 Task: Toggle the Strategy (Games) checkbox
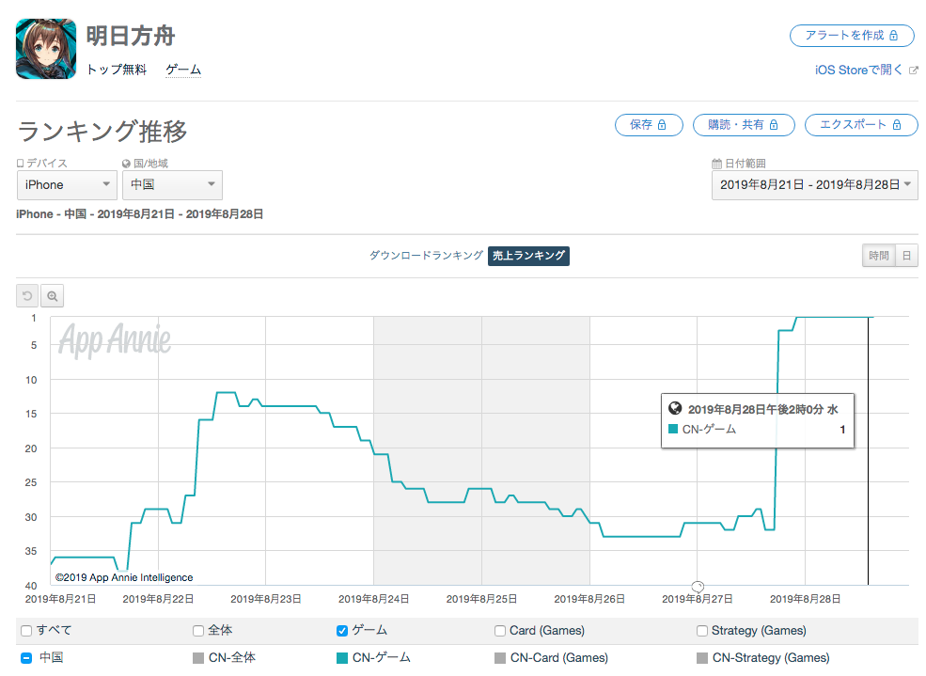pyautogui.click(x=702, y=631)
